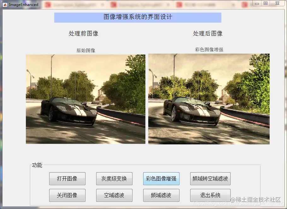This screenshot has width=287, height=209.
Task: Click the enhanced car image on right
Action: (209, 99)
